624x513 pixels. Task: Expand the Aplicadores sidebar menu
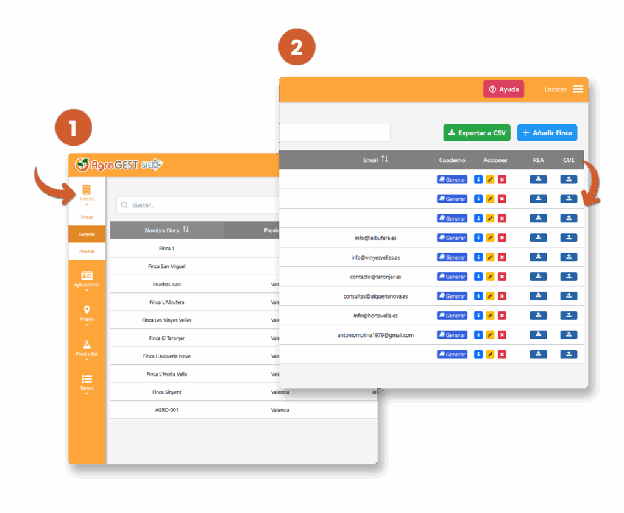(x=87, y=280)
